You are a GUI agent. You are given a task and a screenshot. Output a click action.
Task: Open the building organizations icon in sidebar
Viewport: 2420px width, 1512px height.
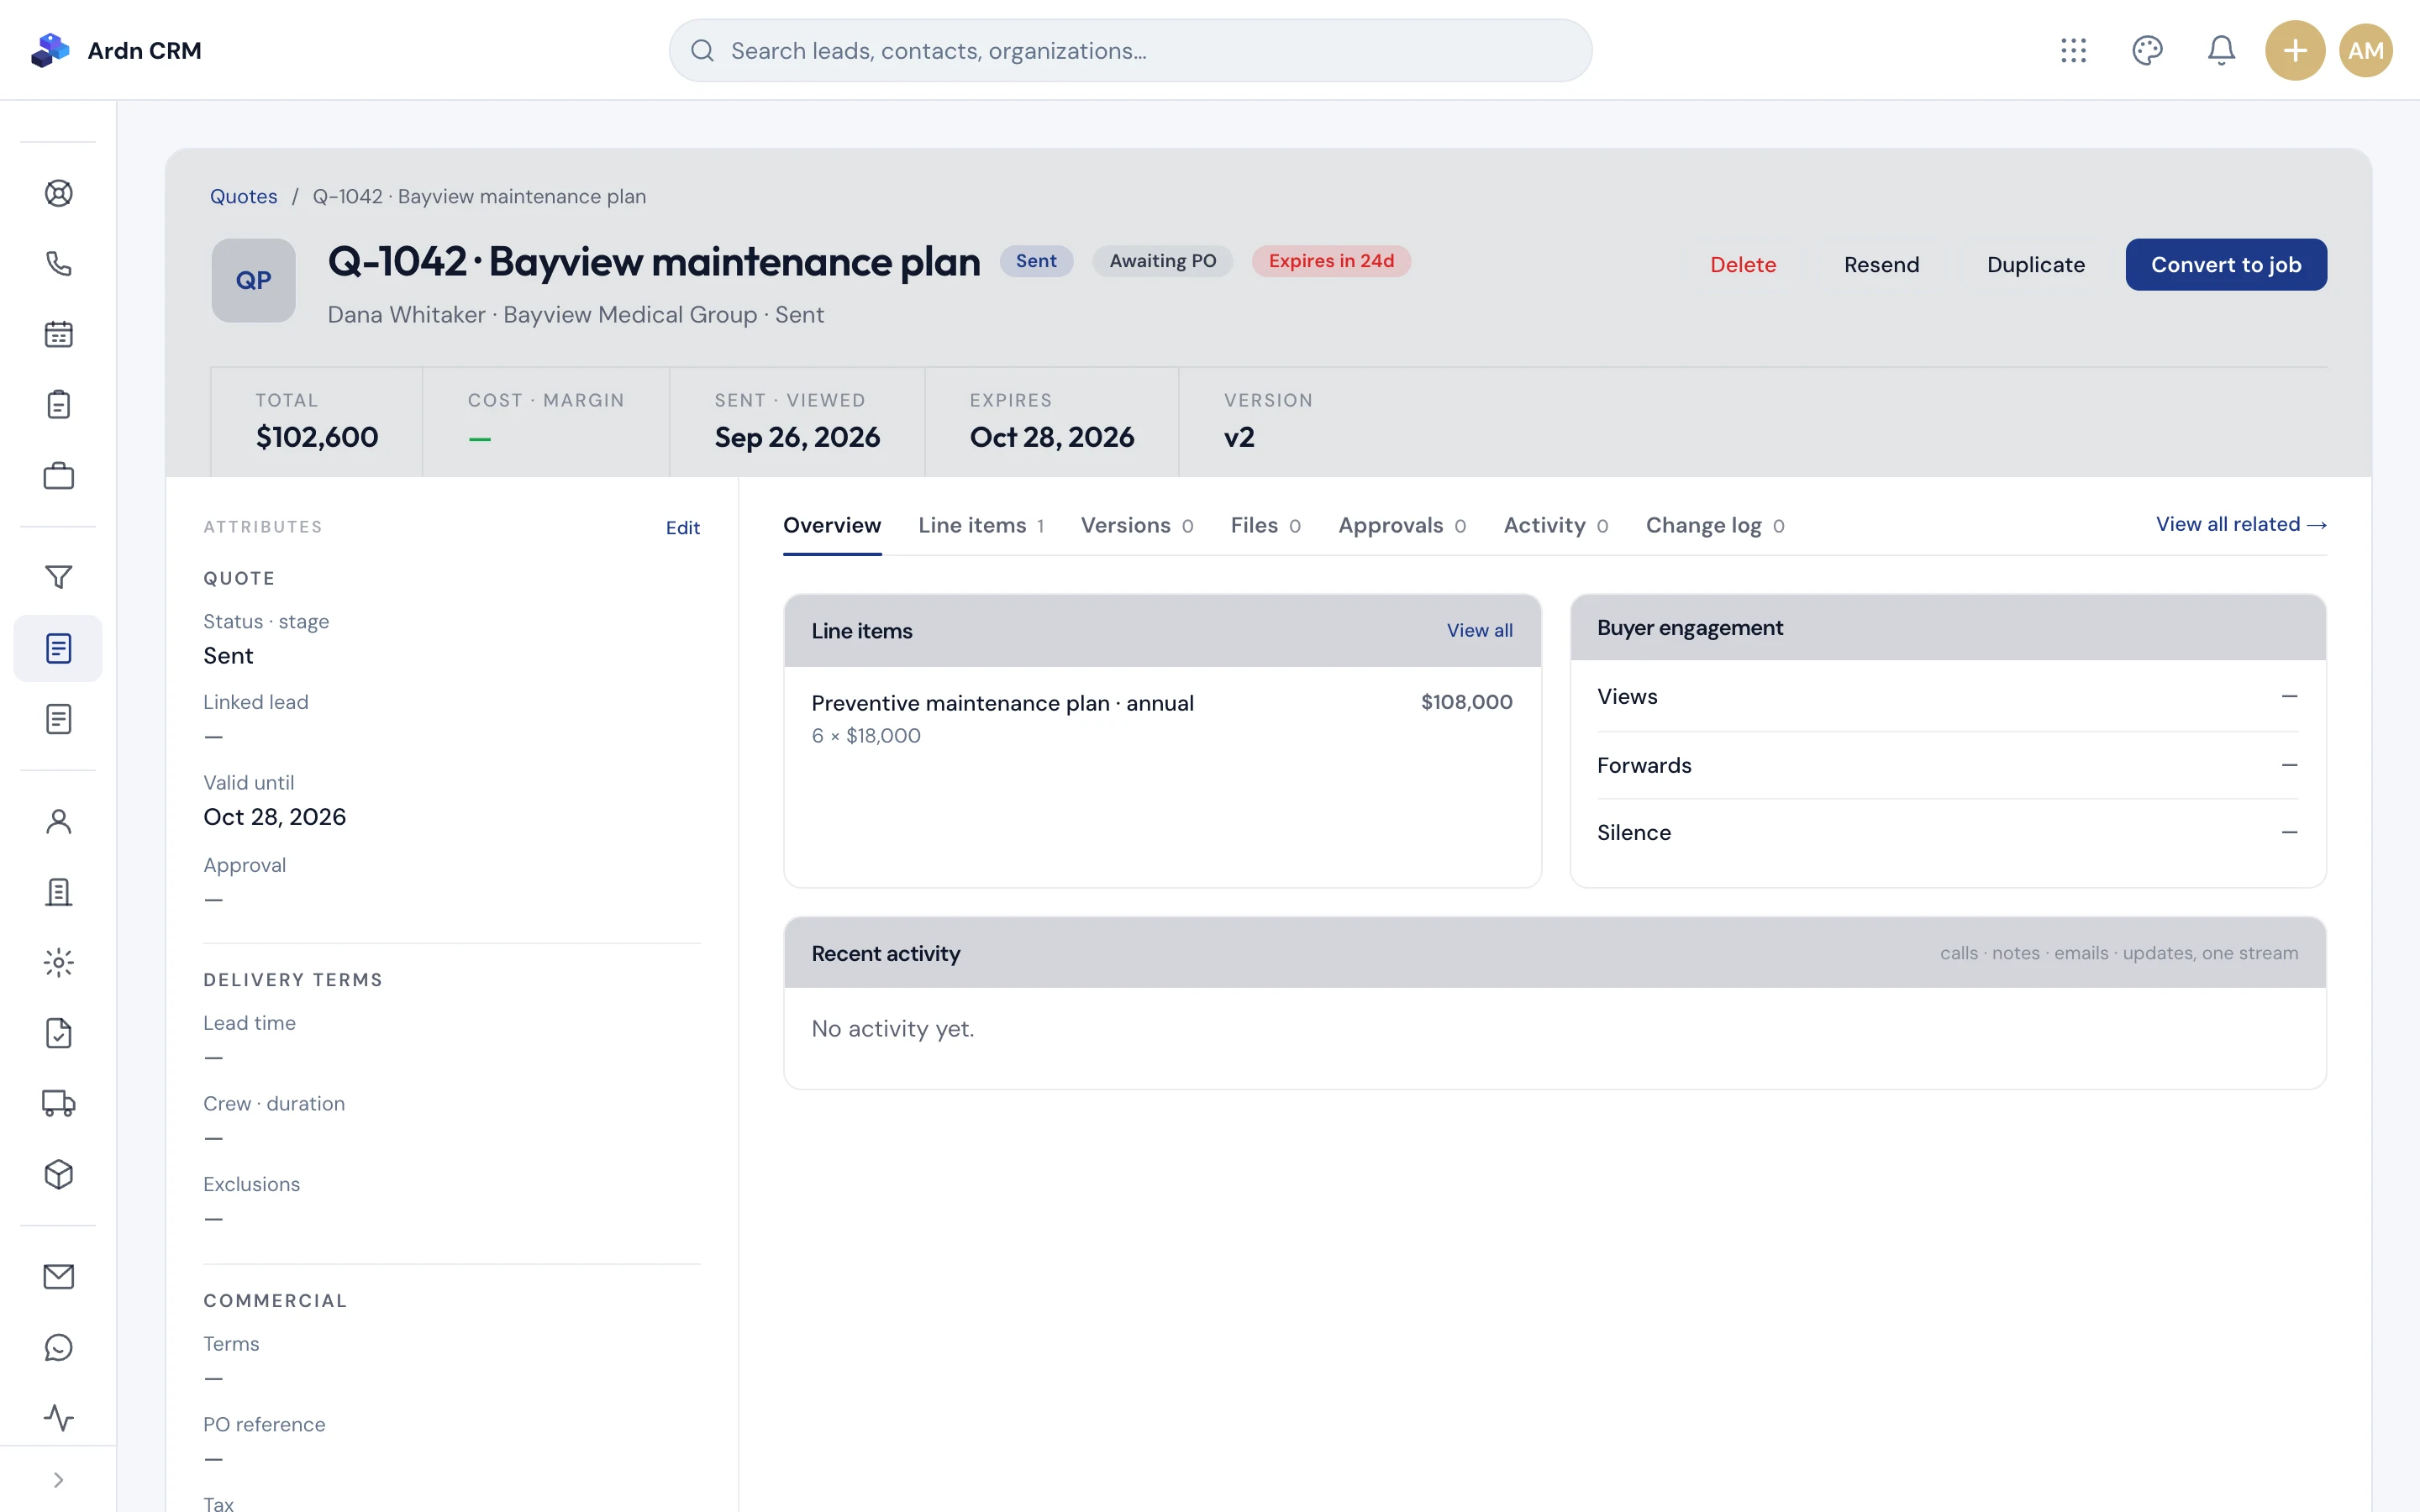[x=58, y=892]
